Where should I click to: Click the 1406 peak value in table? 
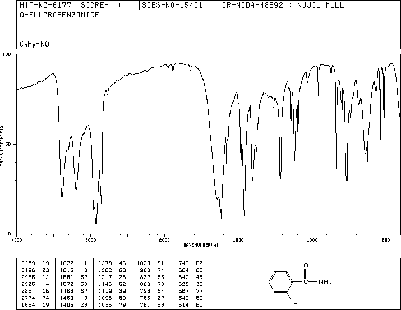(x=67, y=304)
